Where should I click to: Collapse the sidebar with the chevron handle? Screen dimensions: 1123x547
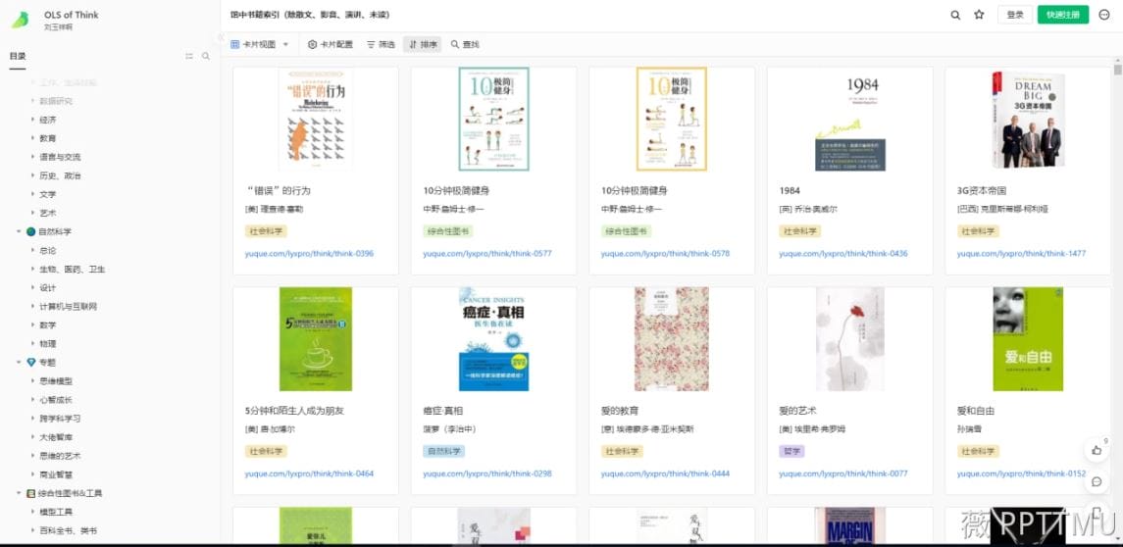tap(221, 37)
